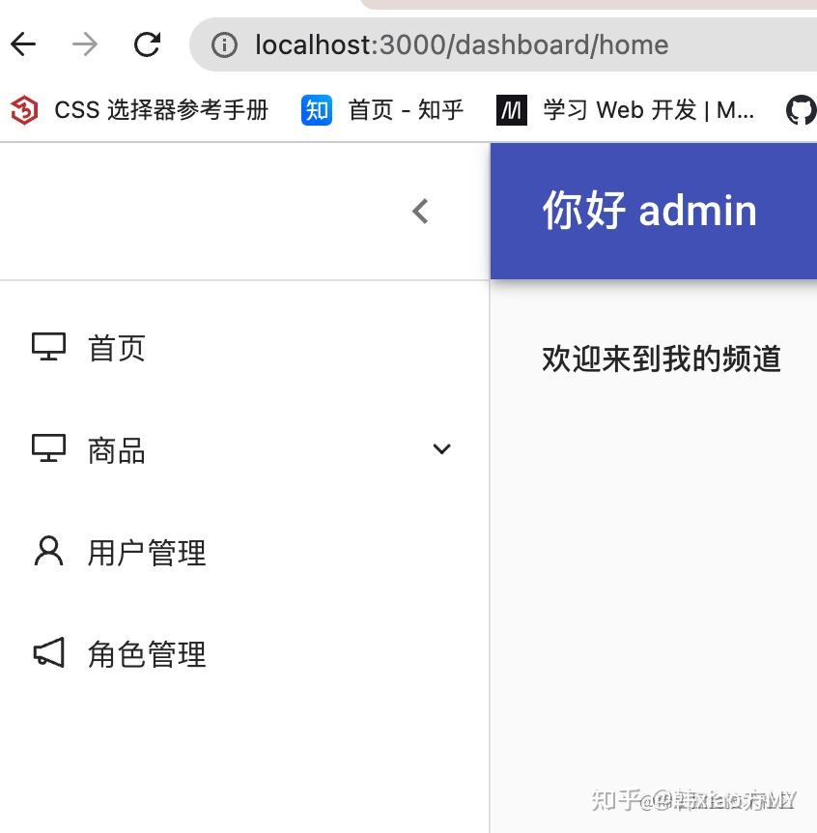The height and width of the screenshot is (833, 817).
Task: Open the CSS 选择器参考手册 bookmark
Action: [x=139, y=110]
